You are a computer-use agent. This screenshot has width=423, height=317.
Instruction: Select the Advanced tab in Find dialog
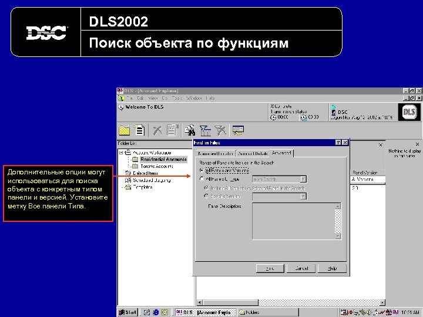[x=281, y=153]
